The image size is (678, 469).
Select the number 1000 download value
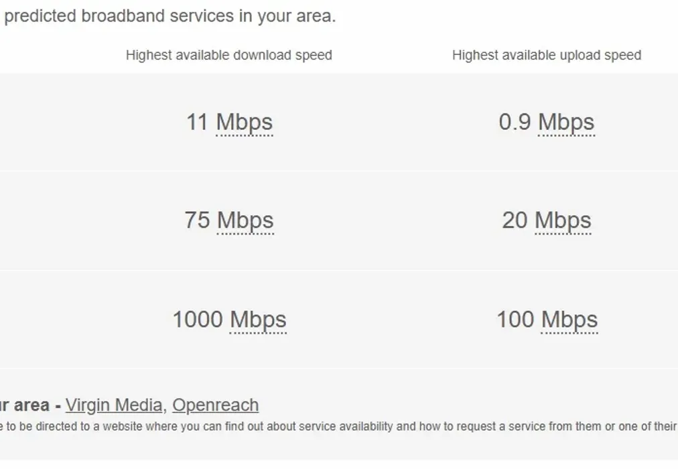pyautogui.click(x=198, y=320)
